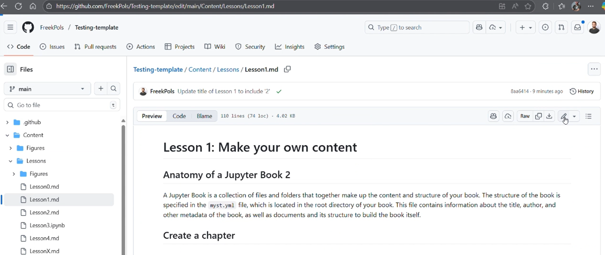Navigate to Lessons in breadcrumb
The height and width of the screenshot is (255, 605).
click(x=228, y=69)
